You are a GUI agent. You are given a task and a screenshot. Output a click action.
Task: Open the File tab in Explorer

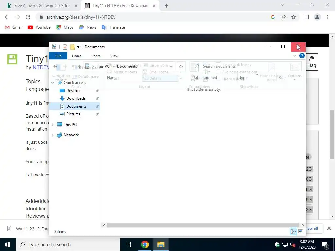(x=58, y=56)
